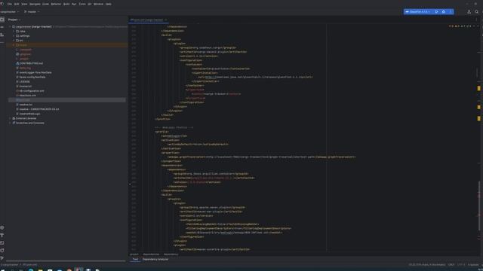Select the LICENSE file

[x=25, y=82]
